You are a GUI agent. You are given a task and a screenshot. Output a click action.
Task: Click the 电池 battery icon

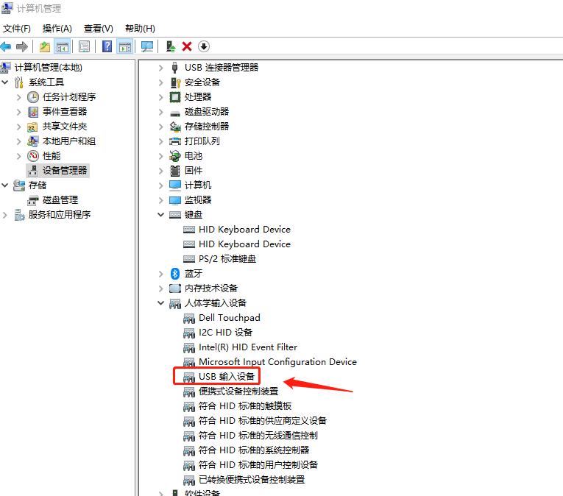tap(175, 156)
